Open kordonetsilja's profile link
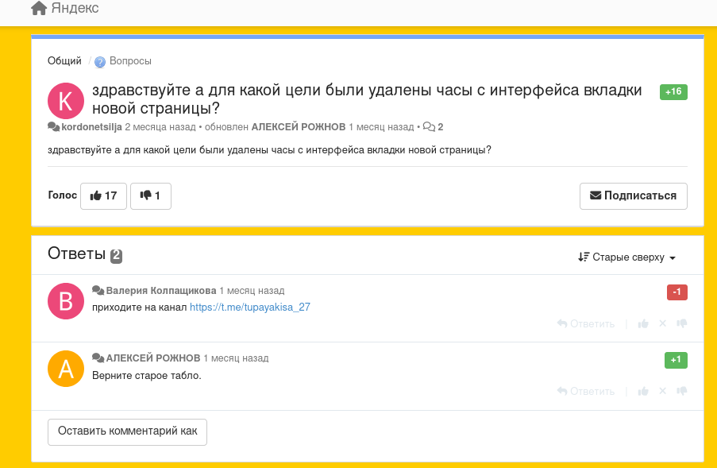 pos(91,127)
